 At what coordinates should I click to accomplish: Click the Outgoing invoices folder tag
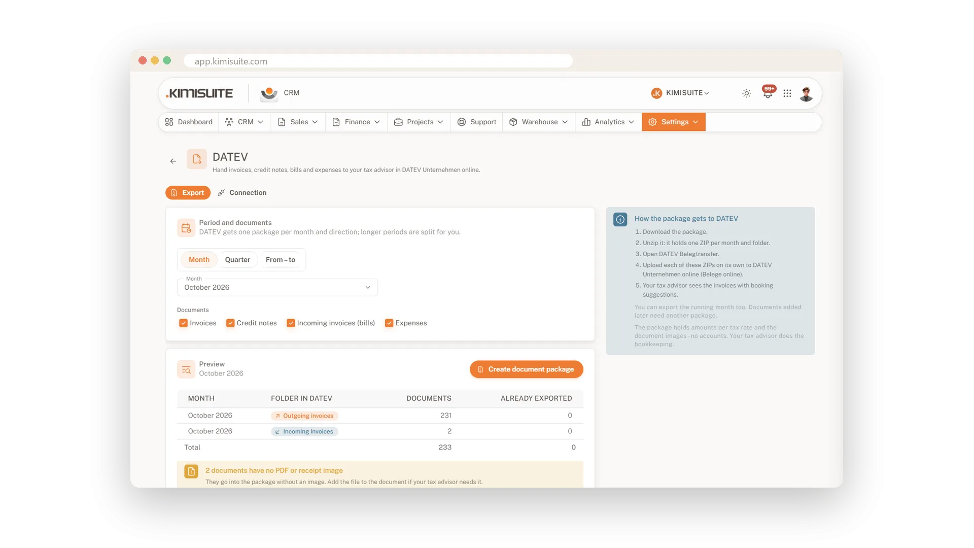pos(304,416)
